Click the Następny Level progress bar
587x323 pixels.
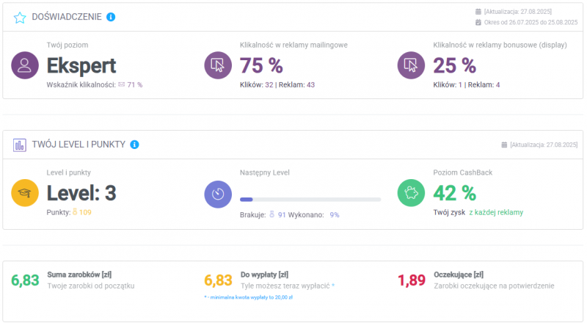(310, 199)
